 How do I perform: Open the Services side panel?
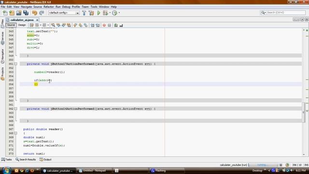2,38
